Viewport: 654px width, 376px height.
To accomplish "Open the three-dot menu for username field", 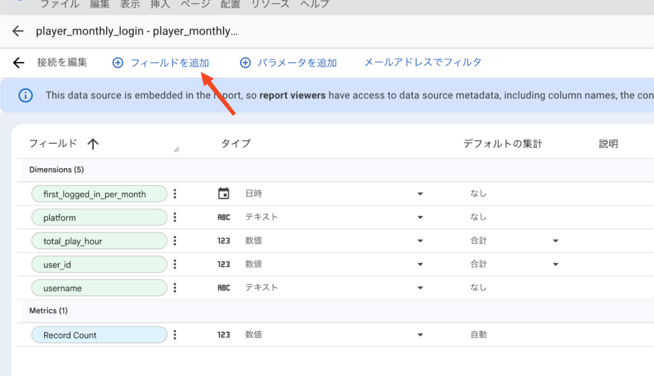I will (175, 288).
